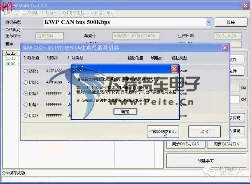Click key ID text 437FA699
The image size is (251, 184).
click(x=54, y=82)
